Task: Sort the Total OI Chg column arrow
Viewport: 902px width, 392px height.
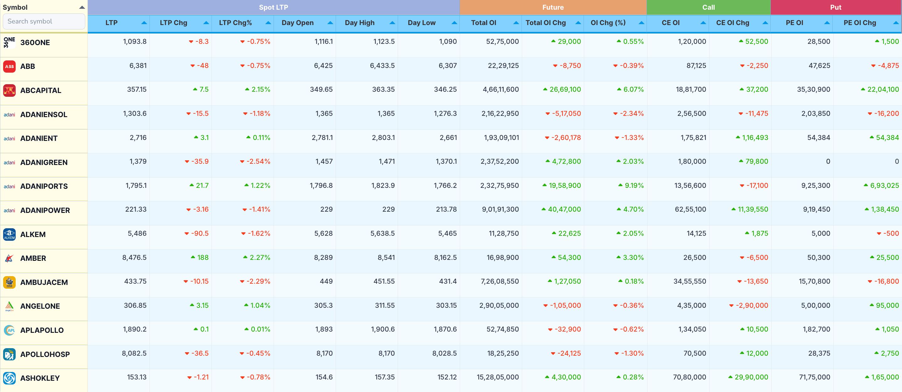Action: click(578, 23)
